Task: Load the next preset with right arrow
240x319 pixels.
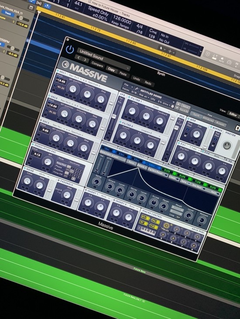Action: point(85,60)
